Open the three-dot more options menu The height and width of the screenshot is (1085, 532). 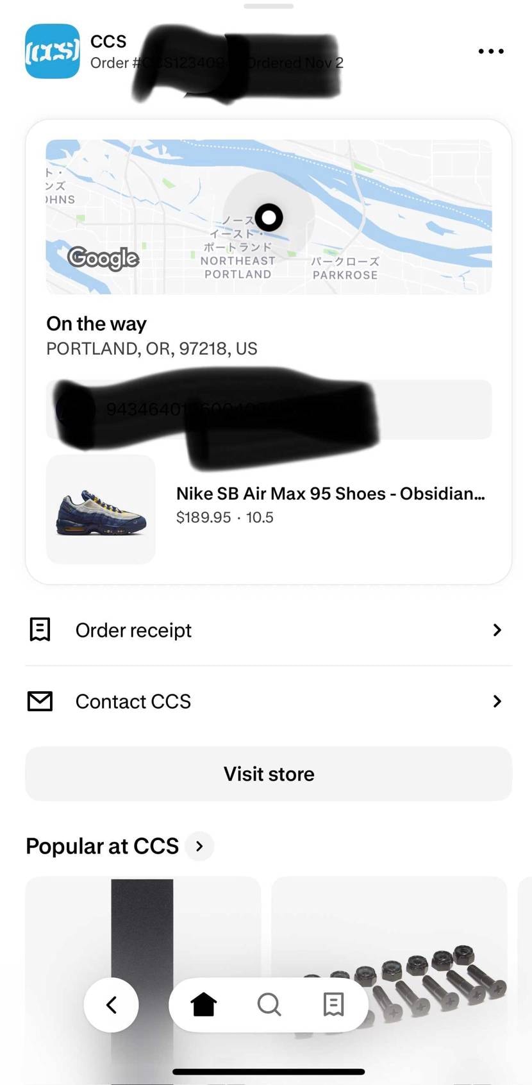click(491, 51)
